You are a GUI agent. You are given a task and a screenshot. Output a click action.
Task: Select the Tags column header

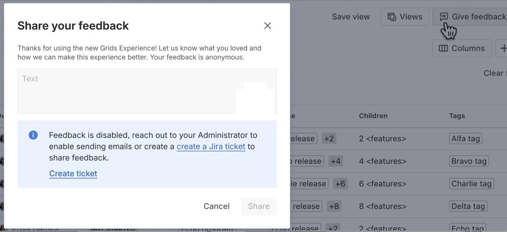pos(457,116)
